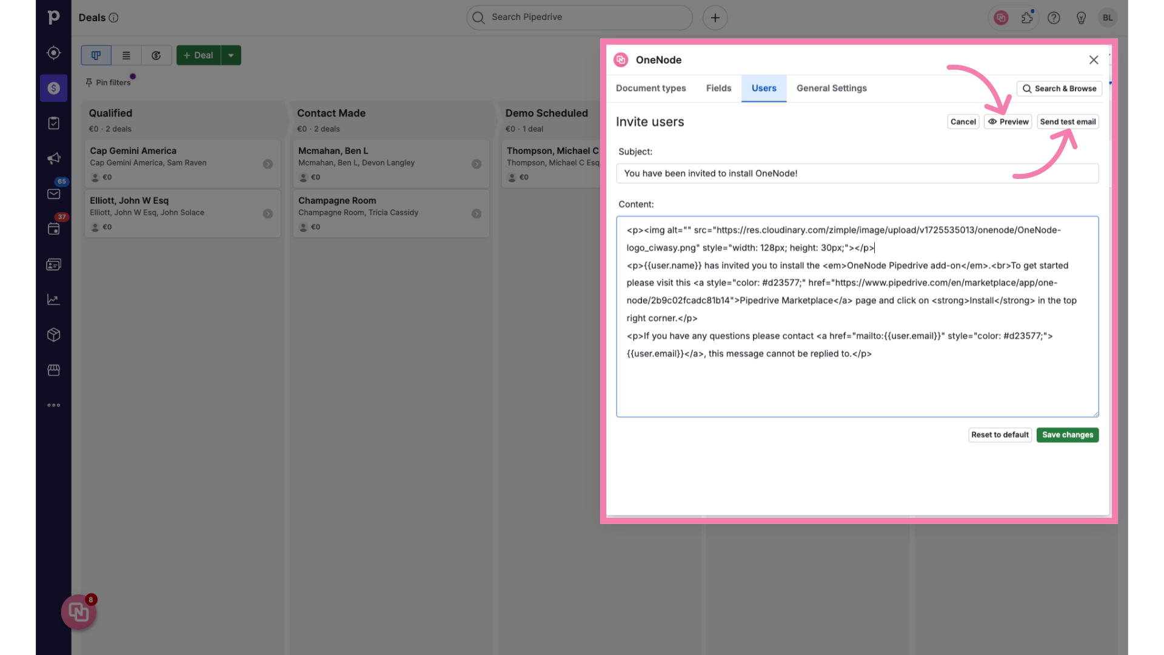Open the help question mark icon
This screenshot has width=1164, height=655.
pos(1054,18)
